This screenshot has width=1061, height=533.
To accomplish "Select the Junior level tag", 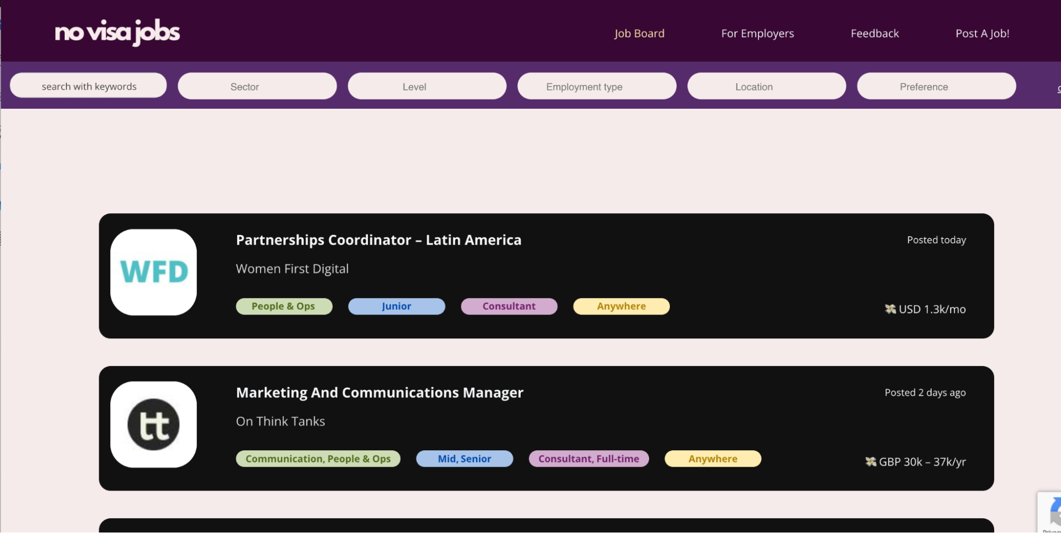I will click(396, 307).
